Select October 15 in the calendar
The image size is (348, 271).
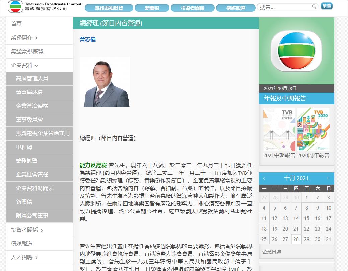point(307,218)
